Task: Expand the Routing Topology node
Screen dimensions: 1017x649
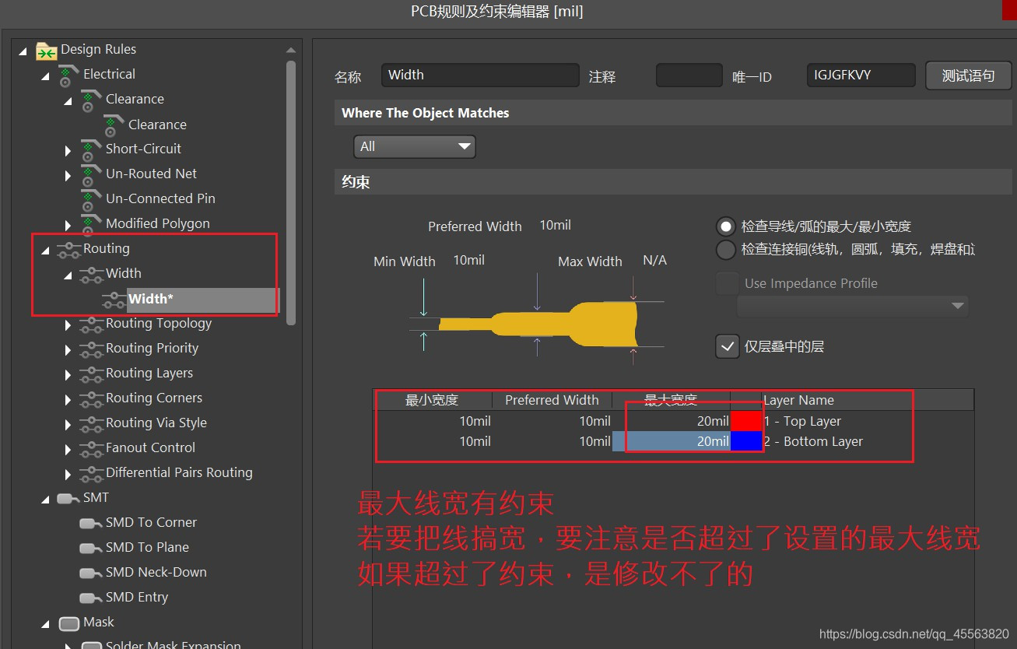Action: point(68,324)
